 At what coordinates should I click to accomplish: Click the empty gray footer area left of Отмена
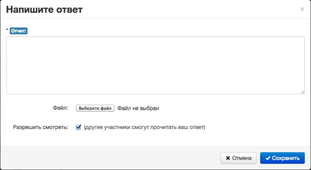point(109,158)
